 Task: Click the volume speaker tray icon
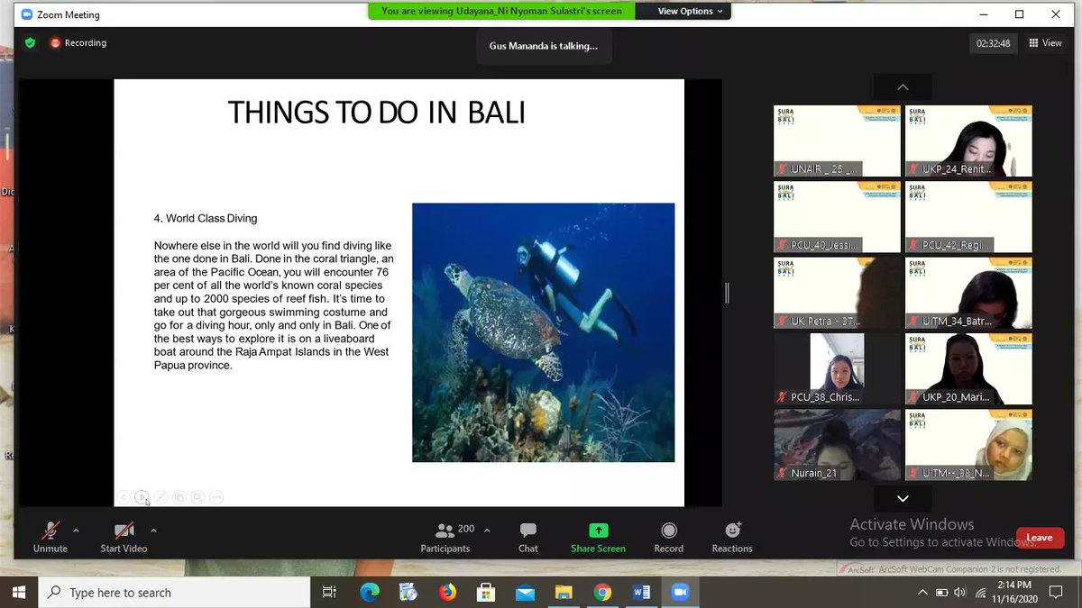tap(959, 593)
